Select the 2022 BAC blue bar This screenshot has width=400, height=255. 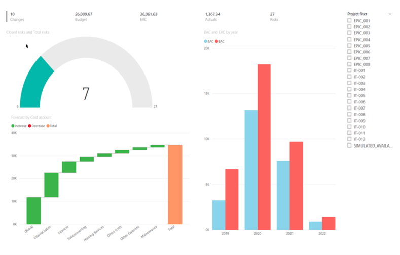[315, 226]
